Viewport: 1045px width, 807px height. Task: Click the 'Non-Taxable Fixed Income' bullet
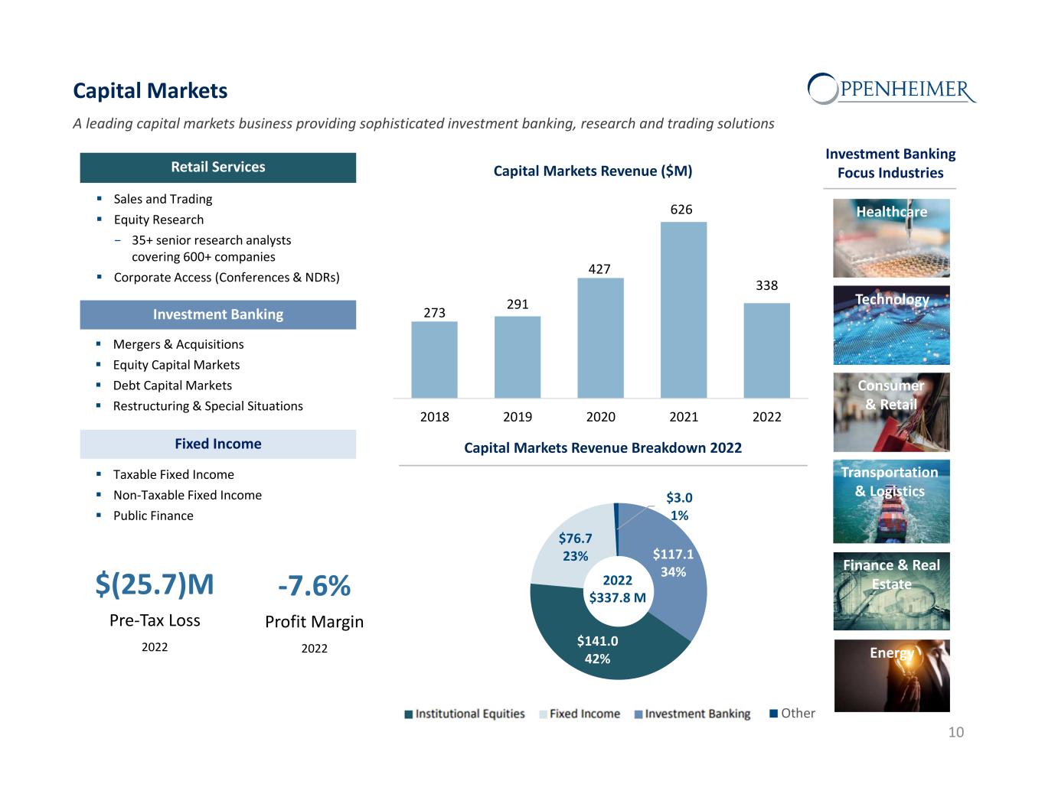188,495
